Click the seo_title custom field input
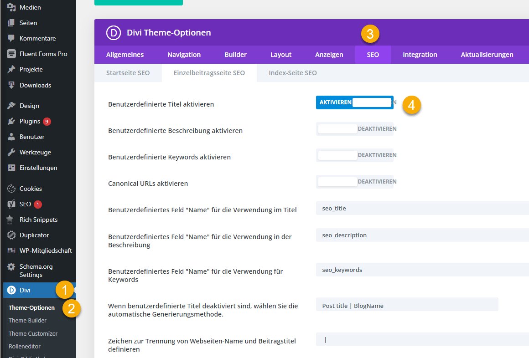Viewport: 529px width, 358px height. 422,208
